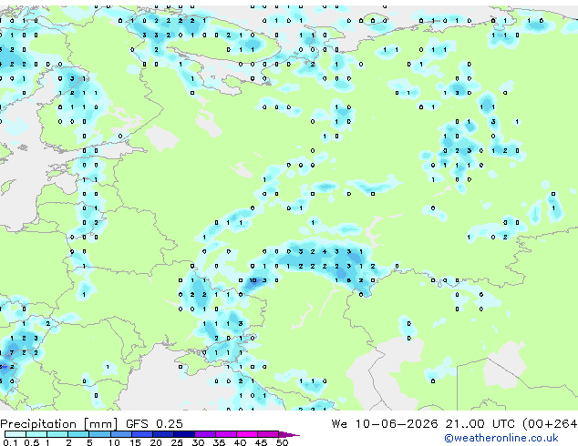Click the 15–20 mm legend swatch

click(x=141, y=434)
